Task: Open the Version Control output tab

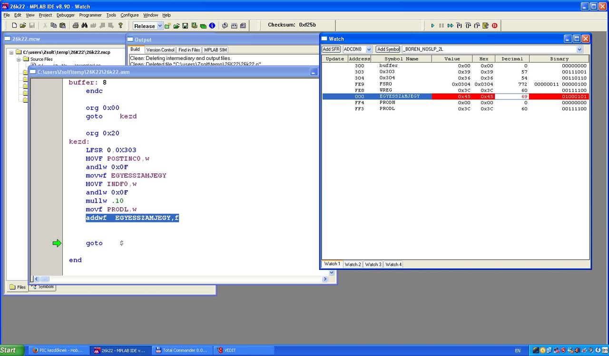Action: (160, 50)
